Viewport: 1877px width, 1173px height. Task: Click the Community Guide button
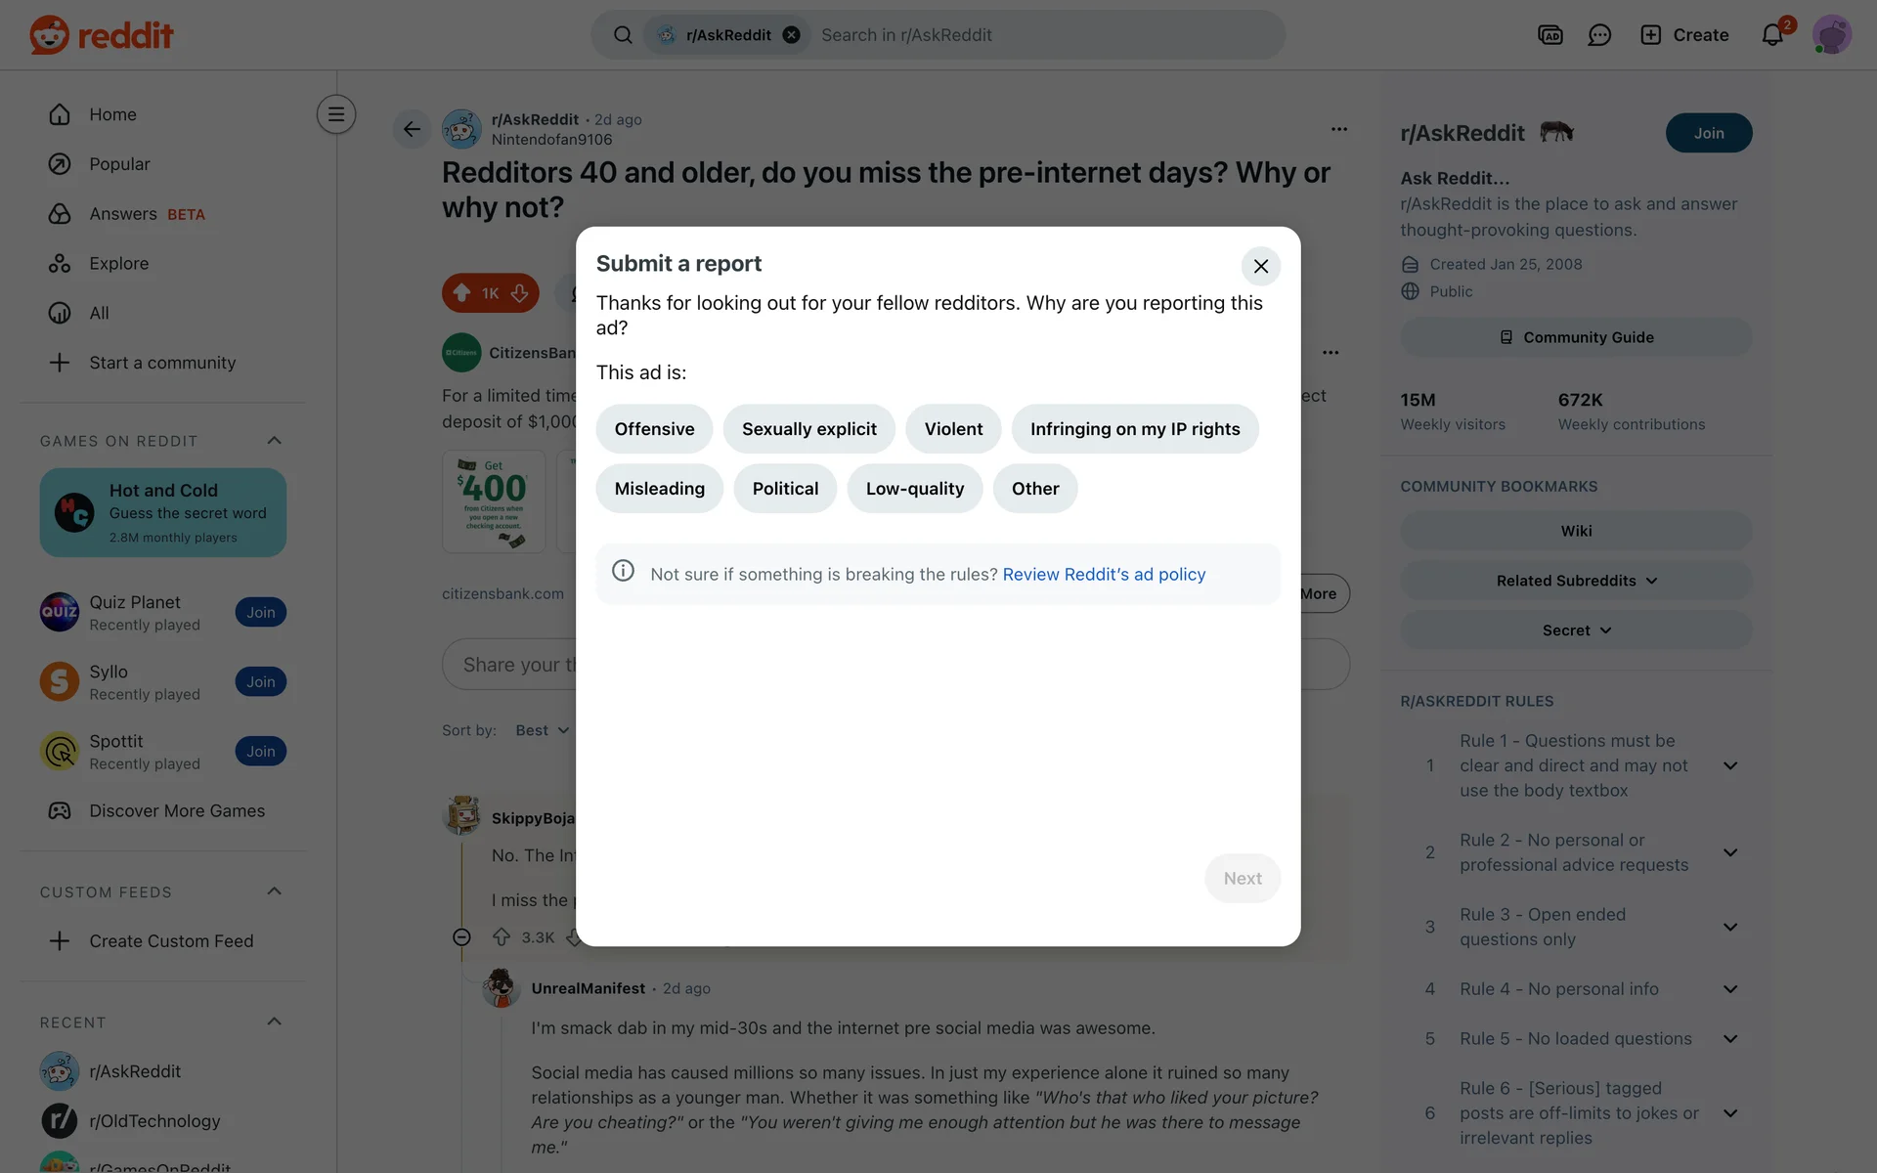[x=1576, y=337]
